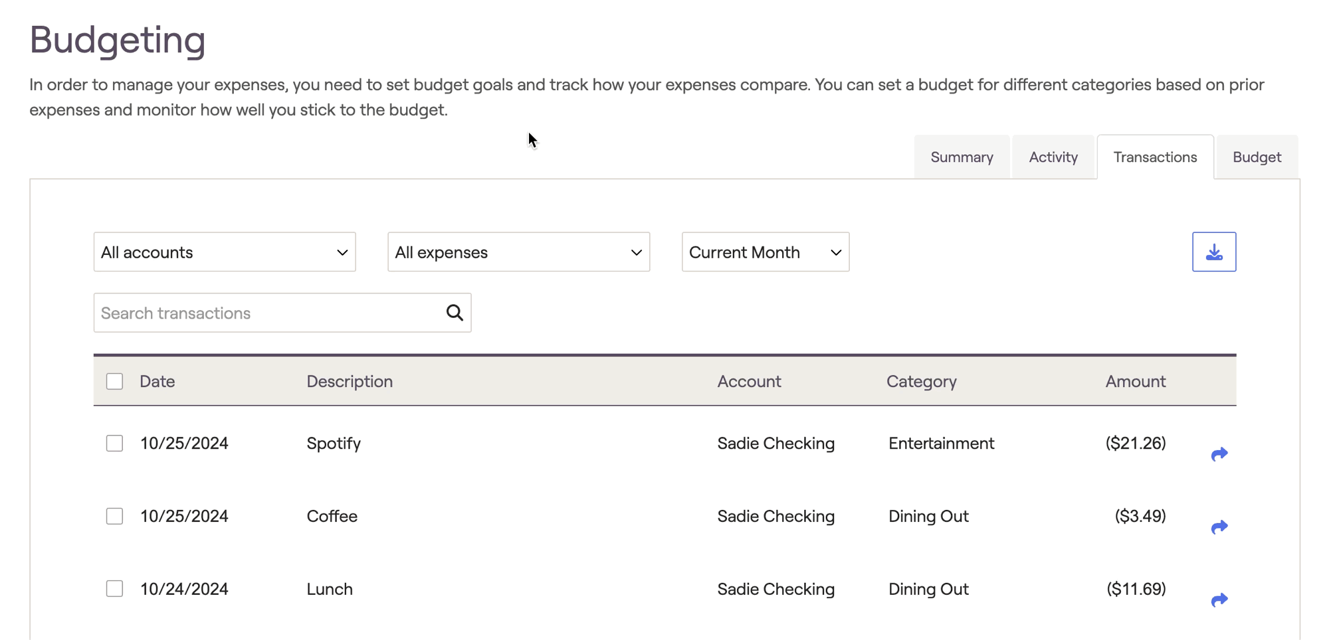The height and width of the screenshot is (640, 1329).
Task: Switch to the Summary tab
Action: 962,157
